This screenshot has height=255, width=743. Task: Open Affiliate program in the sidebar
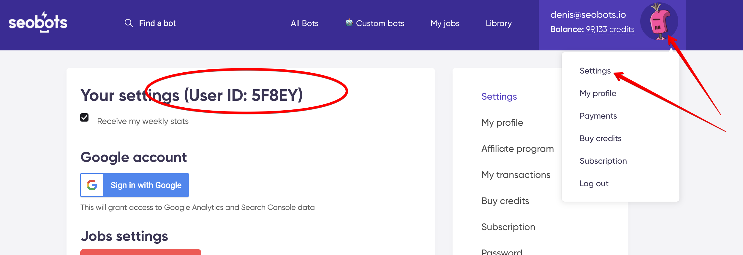(518, 149)
